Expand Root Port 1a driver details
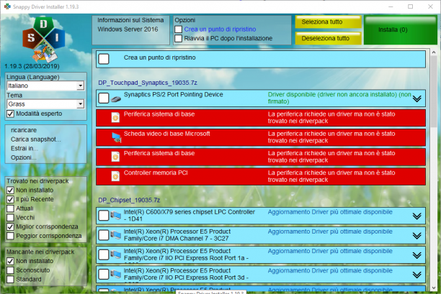 (416, 255)
